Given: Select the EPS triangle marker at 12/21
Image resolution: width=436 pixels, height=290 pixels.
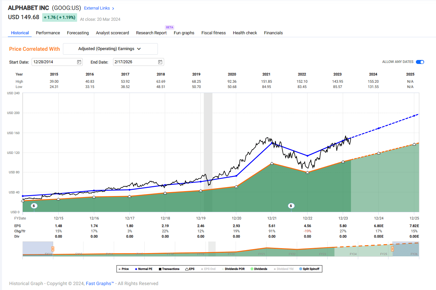Looking at the screenshot, I should point(272,163).
